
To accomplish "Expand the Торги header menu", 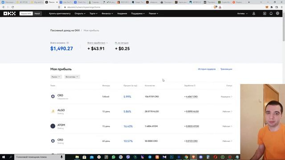I will (94, 14).
